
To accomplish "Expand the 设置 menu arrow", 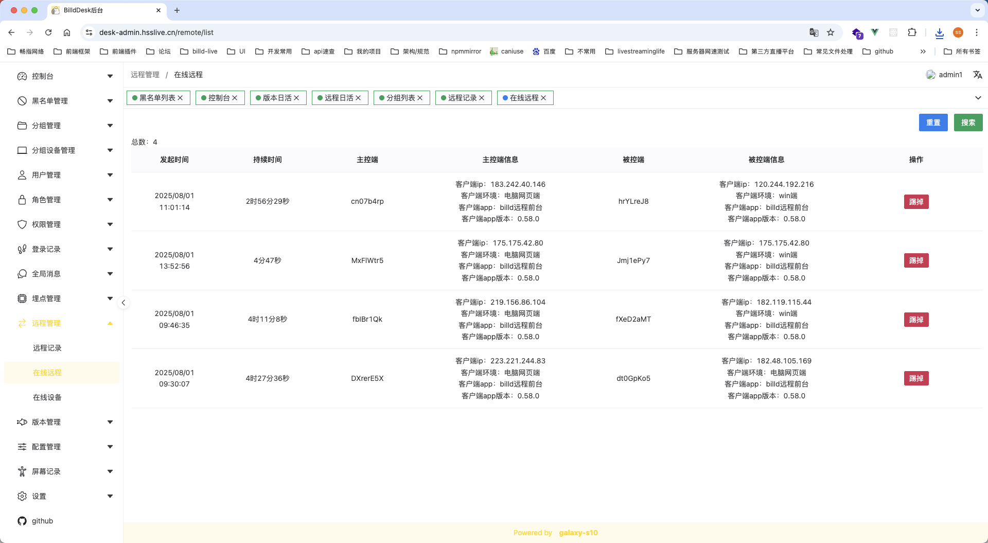I will (110, 496).
